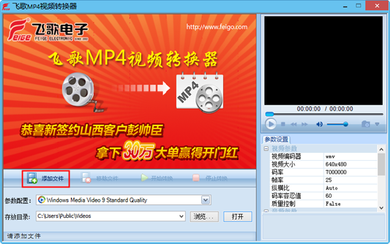
Task: Adjust the volume slider
Action: (337, 124)
